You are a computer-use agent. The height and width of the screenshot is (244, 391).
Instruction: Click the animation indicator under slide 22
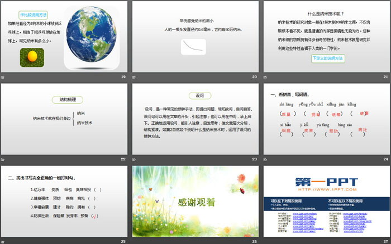click(x=3, y=159)
